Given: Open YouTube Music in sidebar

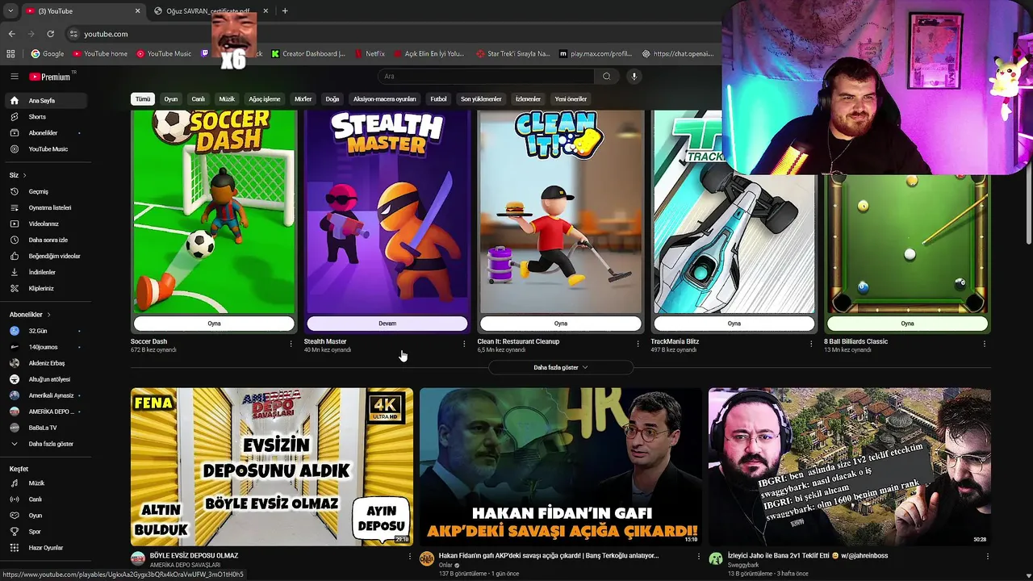Looking at the screenshot, I should (46, 149).
